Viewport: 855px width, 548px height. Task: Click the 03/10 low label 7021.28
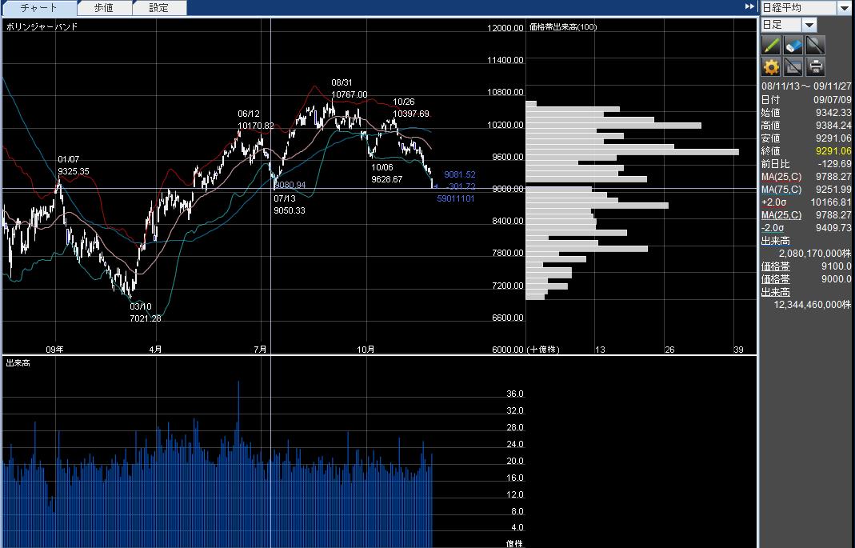click(x=146, y=318)
